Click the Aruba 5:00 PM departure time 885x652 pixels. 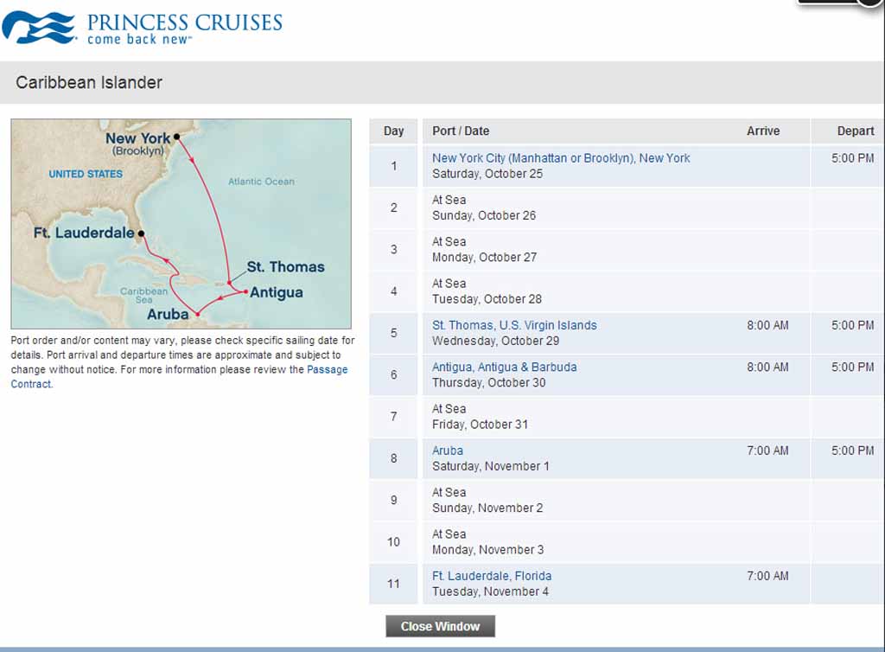pyautogui.click(x=852, y=451)
